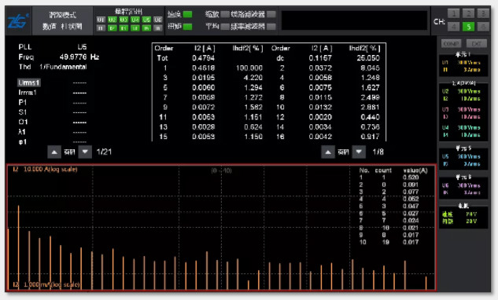Toggle the line filter indicator box

tap(271, 14)
